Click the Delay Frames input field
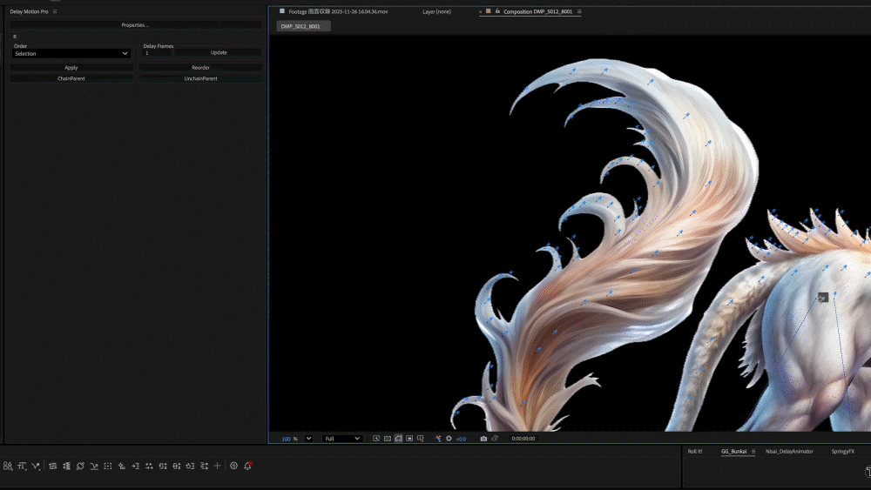The height and width of the screenshot is (490, 871). tap(155, 53)
